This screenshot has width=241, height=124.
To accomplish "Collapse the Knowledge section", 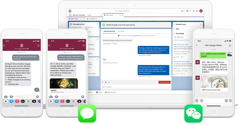I will coord(174,33).
